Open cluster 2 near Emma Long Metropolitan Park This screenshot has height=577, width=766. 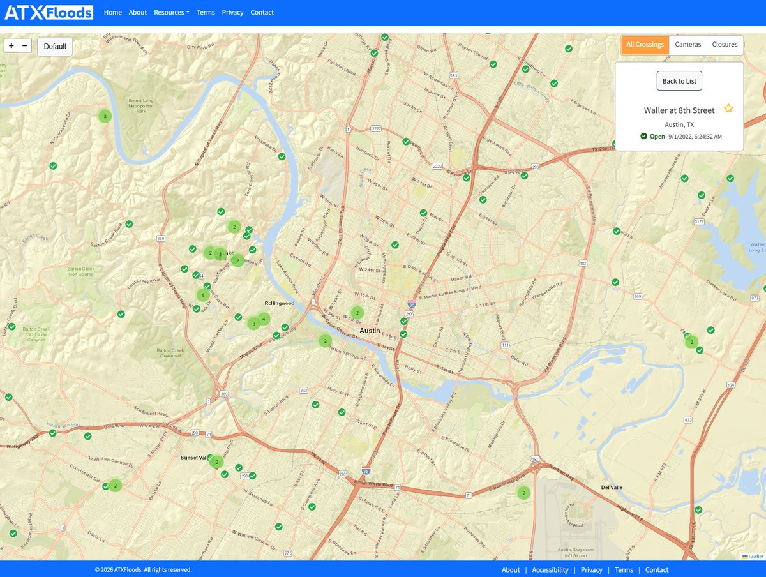coord(105,116)
